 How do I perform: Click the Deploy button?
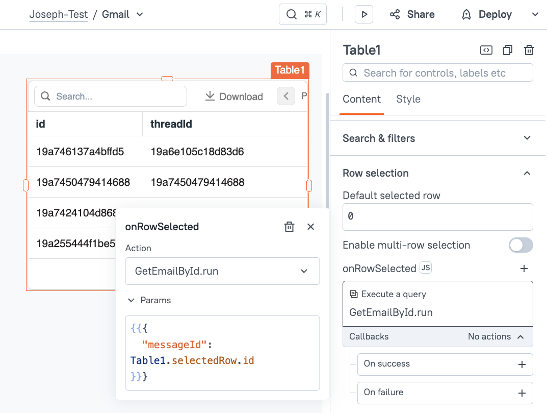tap(487, 14)
